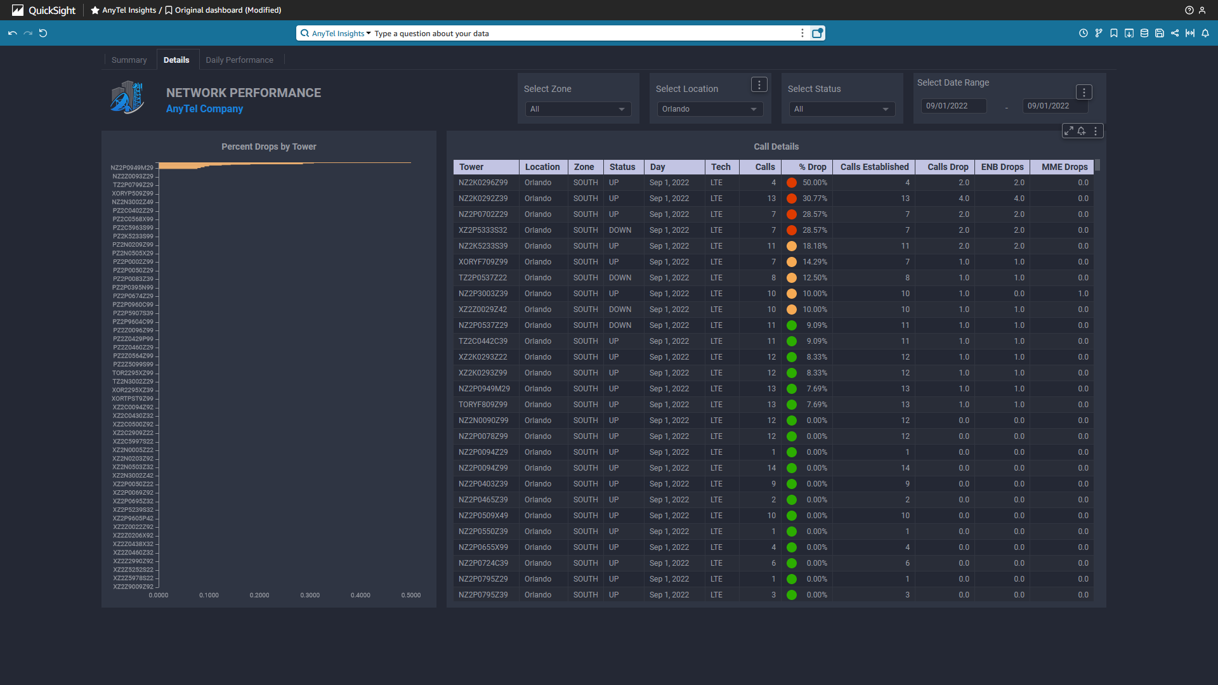Open Select Location control options menu
Image resolution: width=1218 pixels, height=685 pixels.
click(759, 84)
